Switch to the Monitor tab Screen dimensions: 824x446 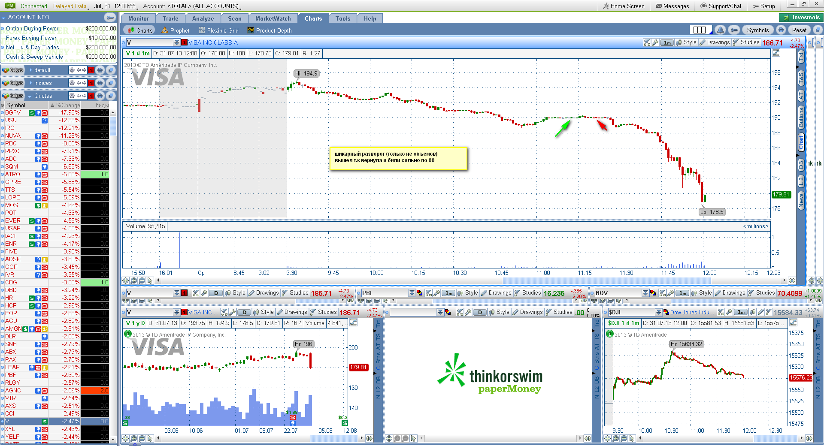click(x=139, y=18)
